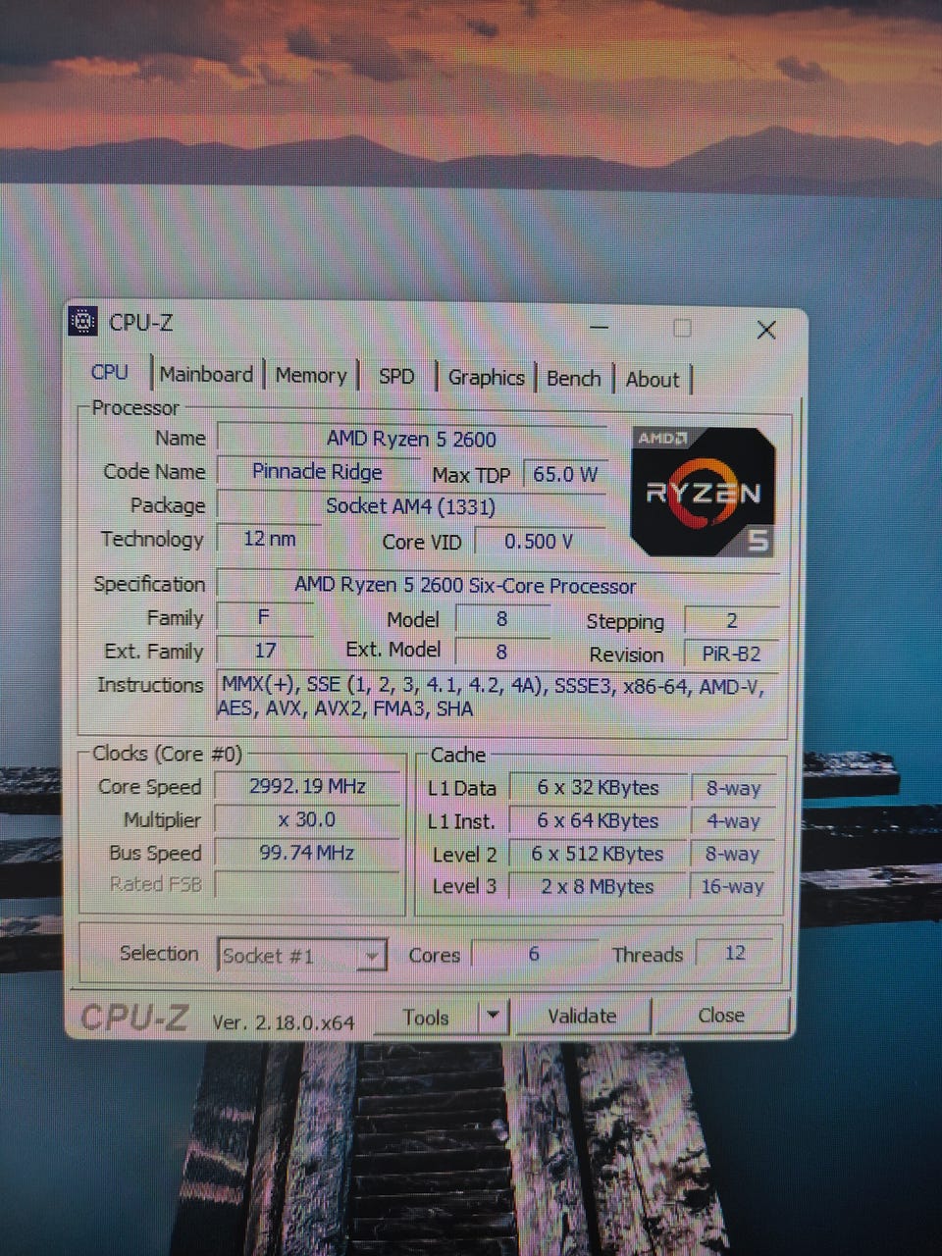Click the Core VID value 0.500 V
This screenshot has width=942, height=1256.
click(x=539, y=542)
